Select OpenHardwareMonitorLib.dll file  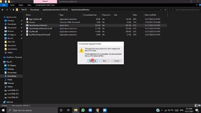pos(40,29)
